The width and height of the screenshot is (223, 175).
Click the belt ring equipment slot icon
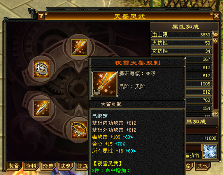(x=79, y=130)
